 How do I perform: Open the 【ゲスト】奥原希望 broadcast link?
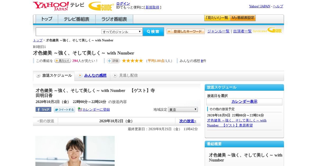pyautogui.click(x=237, y=123)
